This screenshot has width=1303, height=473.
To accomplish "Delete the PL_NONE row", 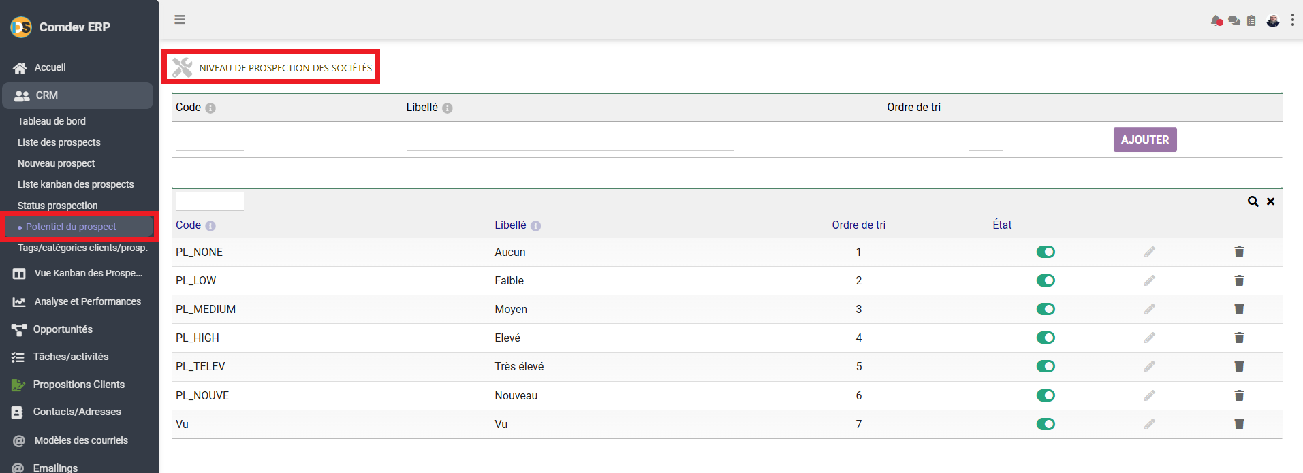I will 1239,252.
